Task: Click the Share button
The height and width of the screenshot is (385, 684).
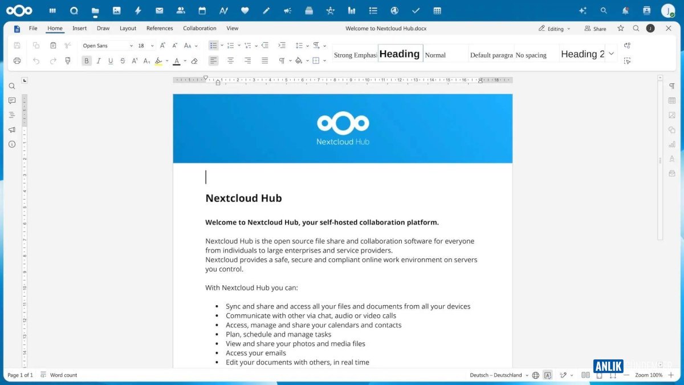Action: coord(595,29)
